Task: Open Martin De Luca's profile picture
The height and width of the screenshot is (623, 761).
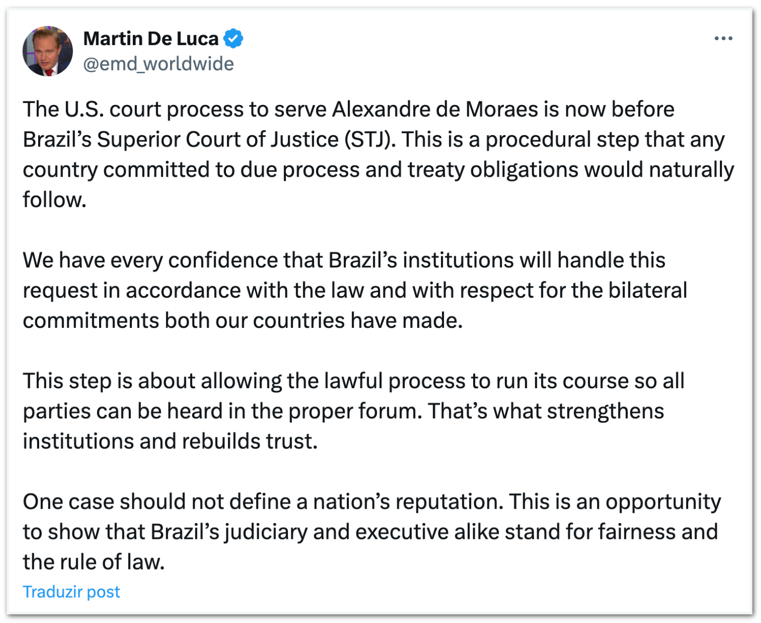Action: [x=48, y=51]
